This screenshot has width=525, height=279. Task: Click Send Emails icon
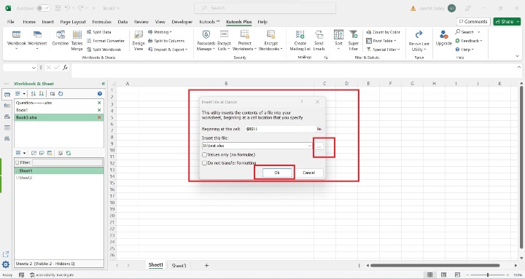[319, 34]
